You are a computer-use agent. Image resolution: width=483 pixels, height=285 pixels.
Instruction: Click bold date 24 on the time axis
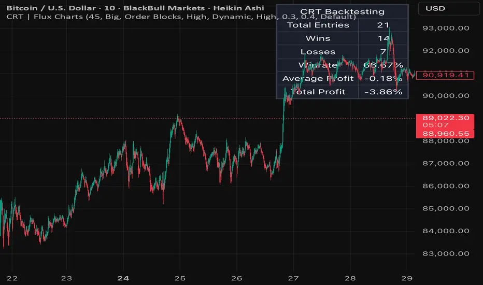point(123,278)
